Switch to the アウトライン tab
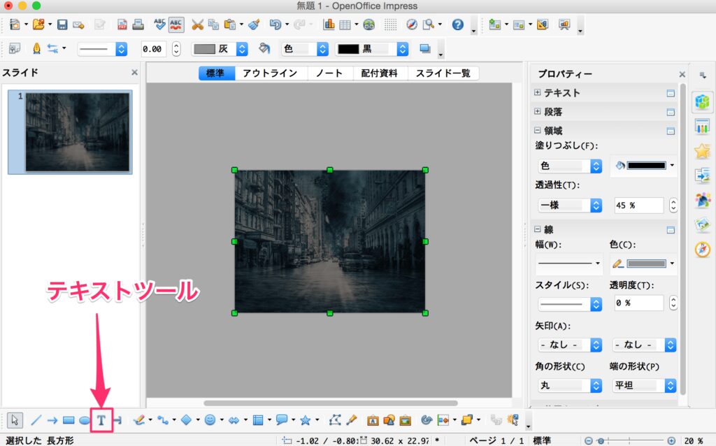This screenshot has width=716, height=446. tap(270, 73)
